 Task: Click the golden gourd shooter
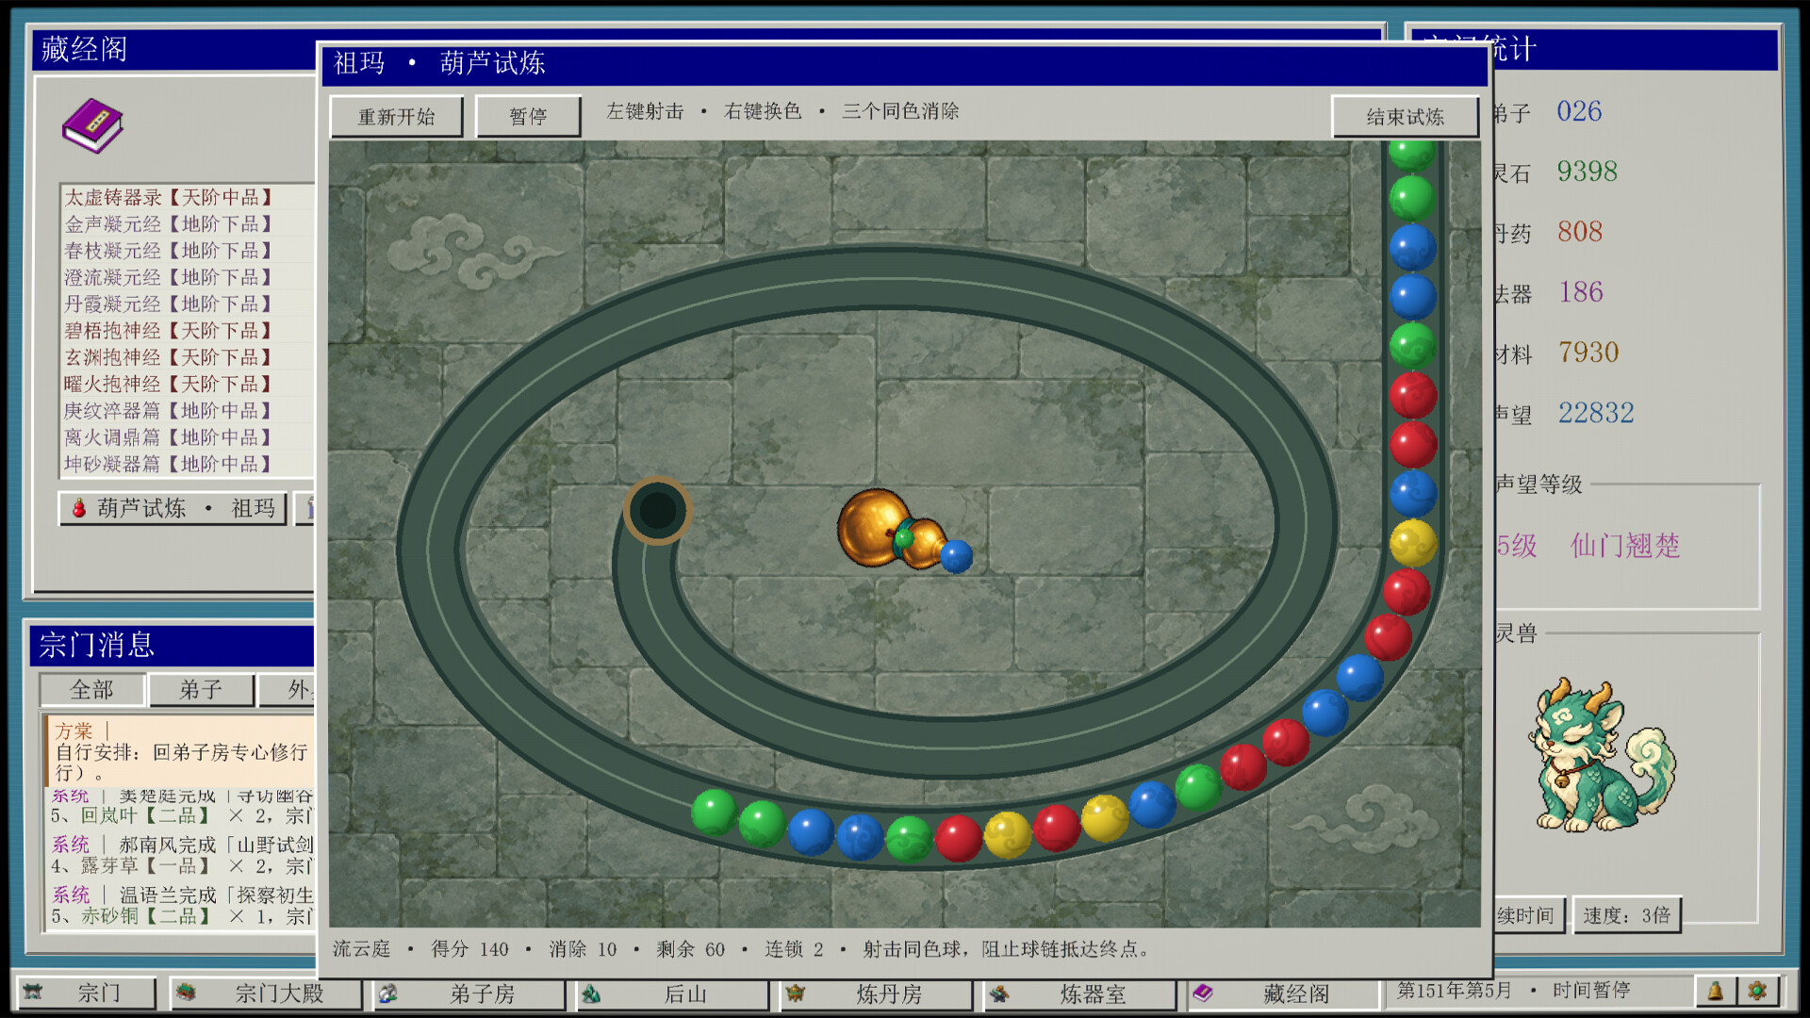click(x=891, y=530)
